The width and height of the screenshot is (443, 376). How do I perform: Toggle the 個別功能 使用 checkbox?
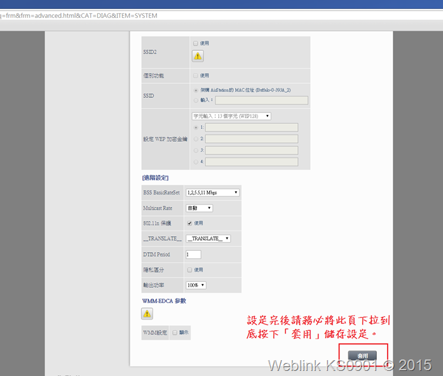pyautogui.click(x=196, y=76)
